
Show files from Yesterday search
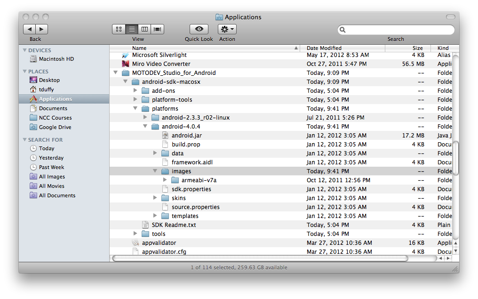47,158
